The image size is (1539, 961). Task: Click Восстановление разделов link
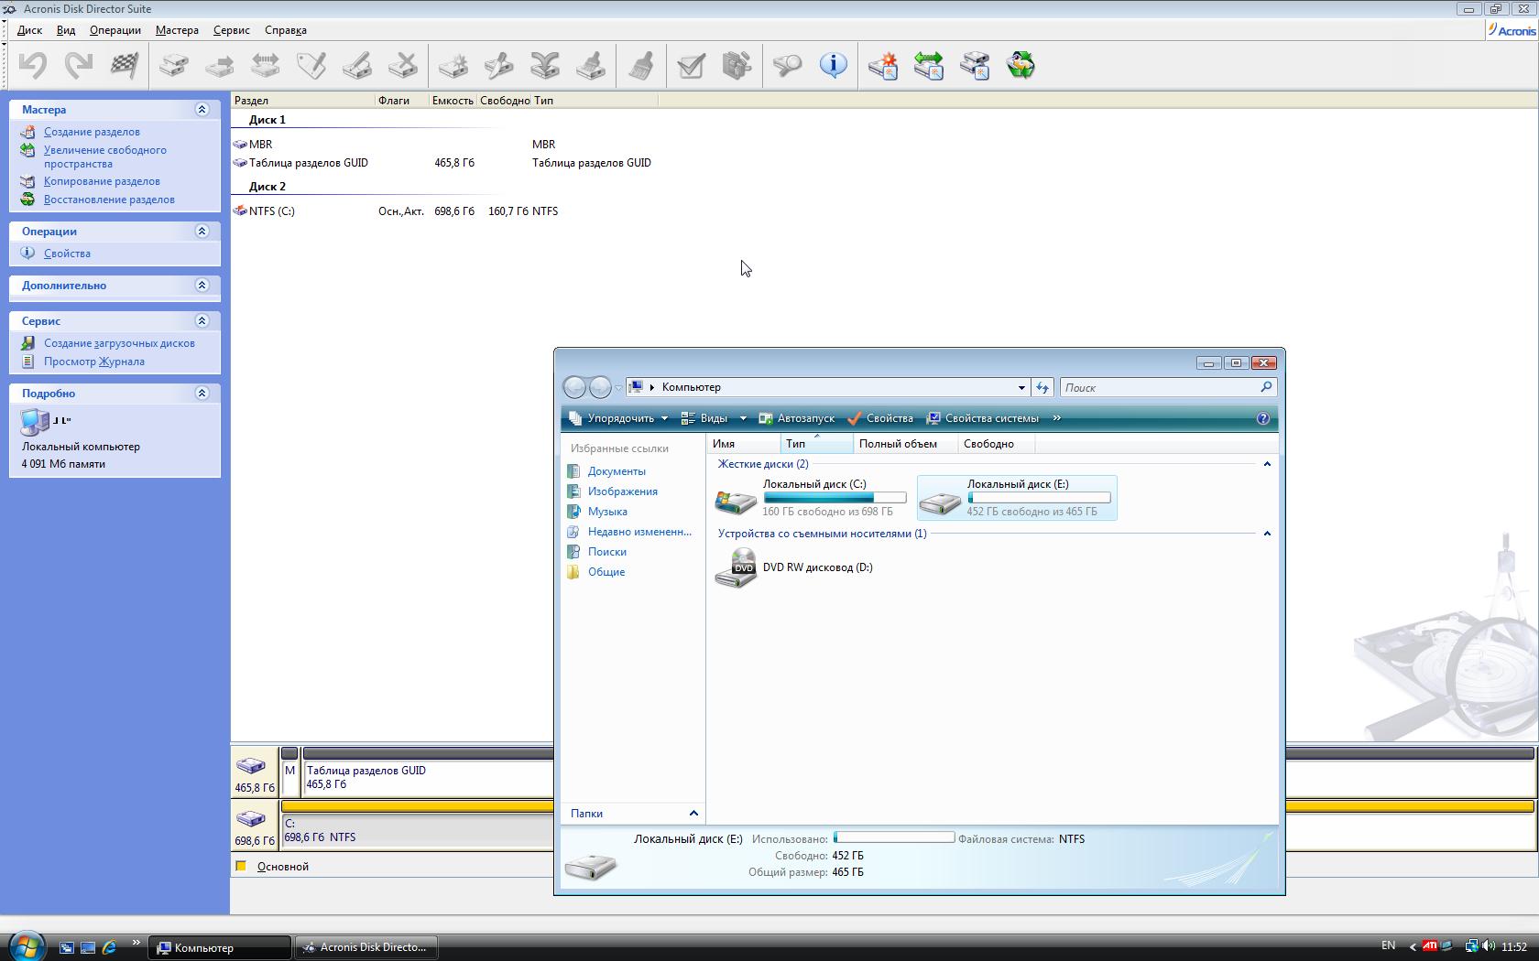click(x=109, y=200)
